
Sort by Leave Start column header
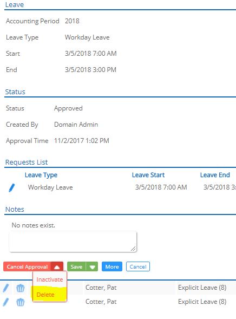click(148, 175)
